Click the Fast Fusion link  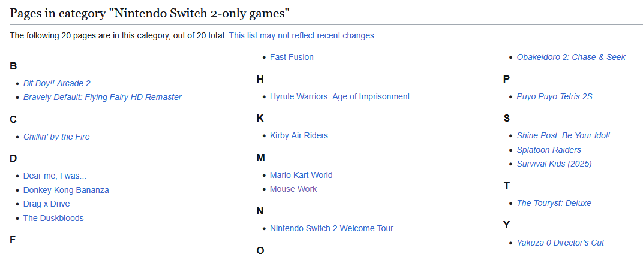292,58
